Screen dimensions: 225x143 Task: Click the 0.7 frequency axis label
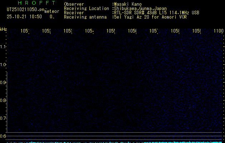tap(3, 118)
